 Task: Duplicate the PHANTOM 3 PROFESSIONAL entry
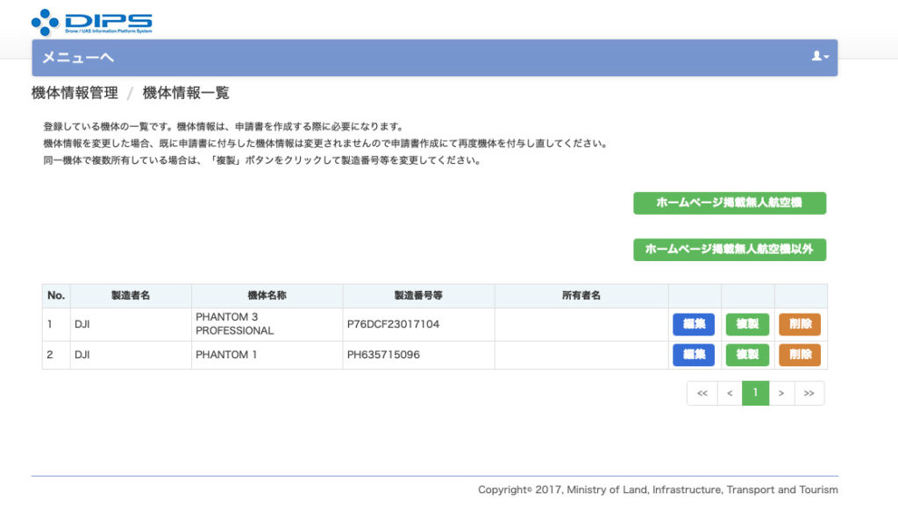(x=747, y=325)
